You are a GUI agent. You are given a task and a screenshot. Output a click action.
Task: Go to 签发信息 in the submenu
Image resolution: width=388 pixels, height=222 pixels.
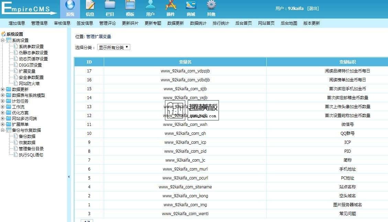click(85, 23)
